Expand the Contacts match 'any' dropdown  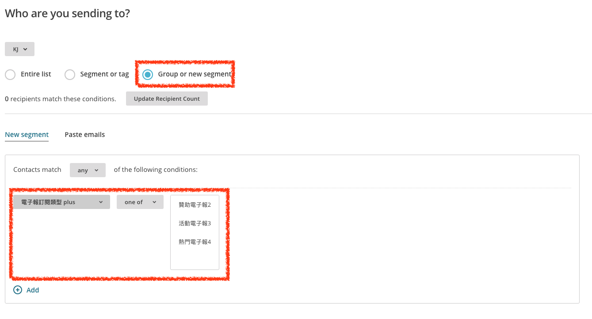coord(88,171)
